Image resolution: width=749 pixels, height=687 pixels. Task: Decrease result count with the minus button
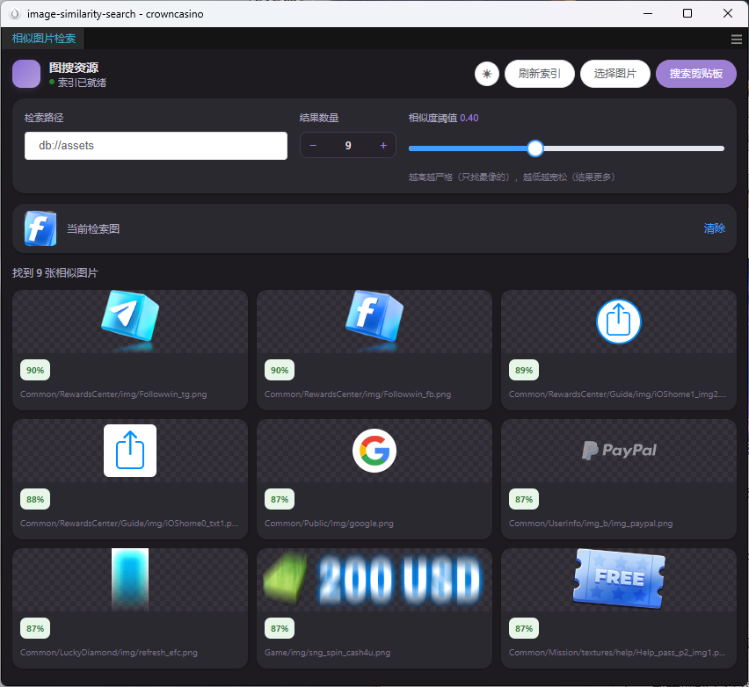pyautogui.click(x=313, y=145)
